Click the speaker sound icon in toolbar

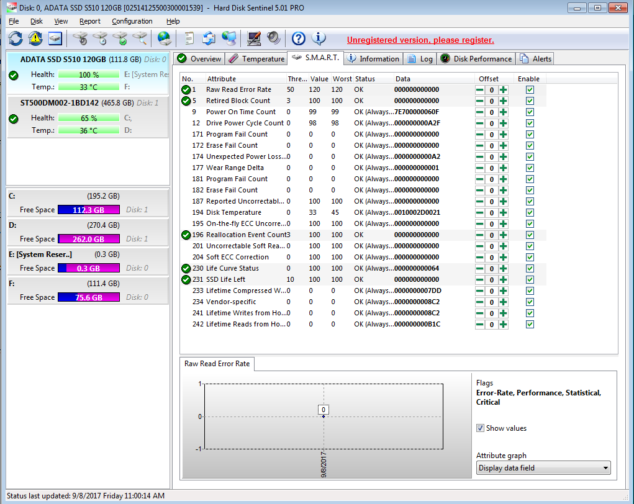[x=273, y=38]
